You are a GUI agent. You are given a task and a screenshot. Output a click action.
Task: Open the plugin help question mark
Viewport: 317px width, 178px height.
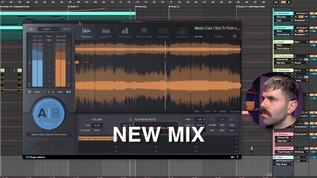tap(238, 157)
